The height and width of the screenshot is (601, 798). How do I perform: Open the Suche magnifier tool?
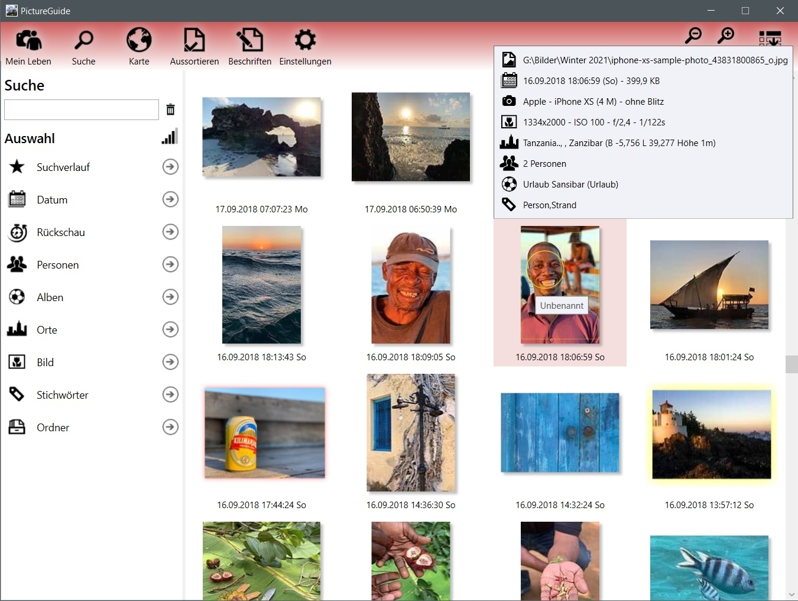coord(83,47)
